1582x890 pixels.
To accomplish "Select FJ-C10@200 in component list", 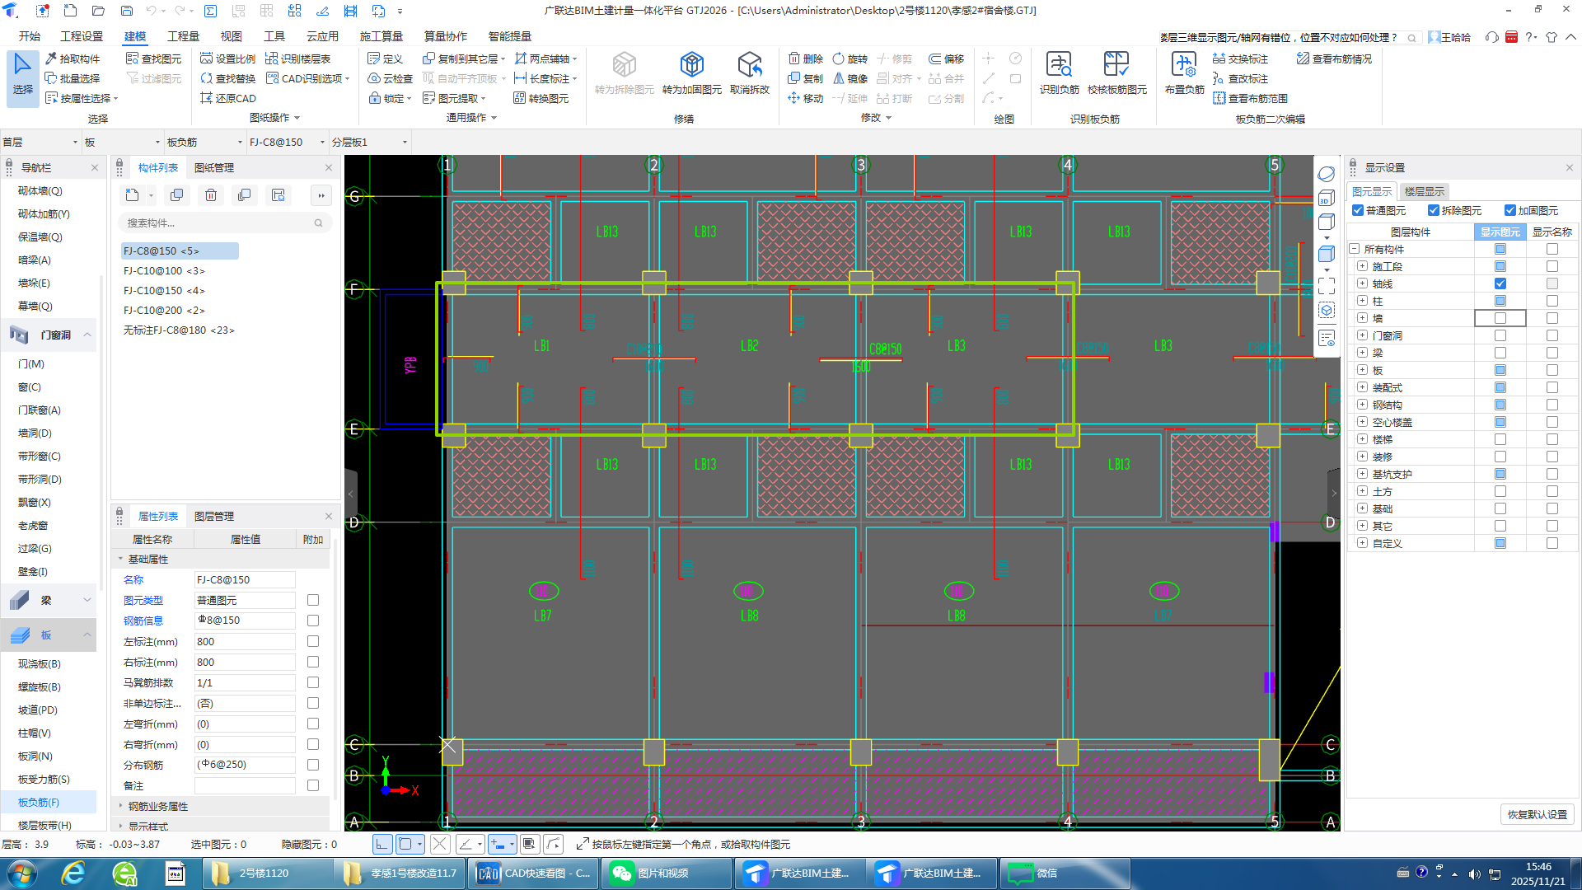I will 164,310.
